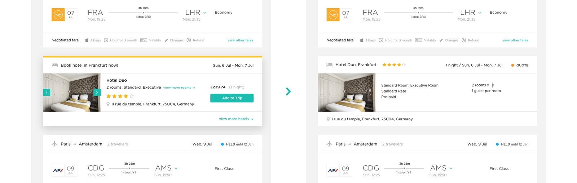This screenshot has width=577, height=183.
Task: Expand view more hotels list
Action: [236, 119]
